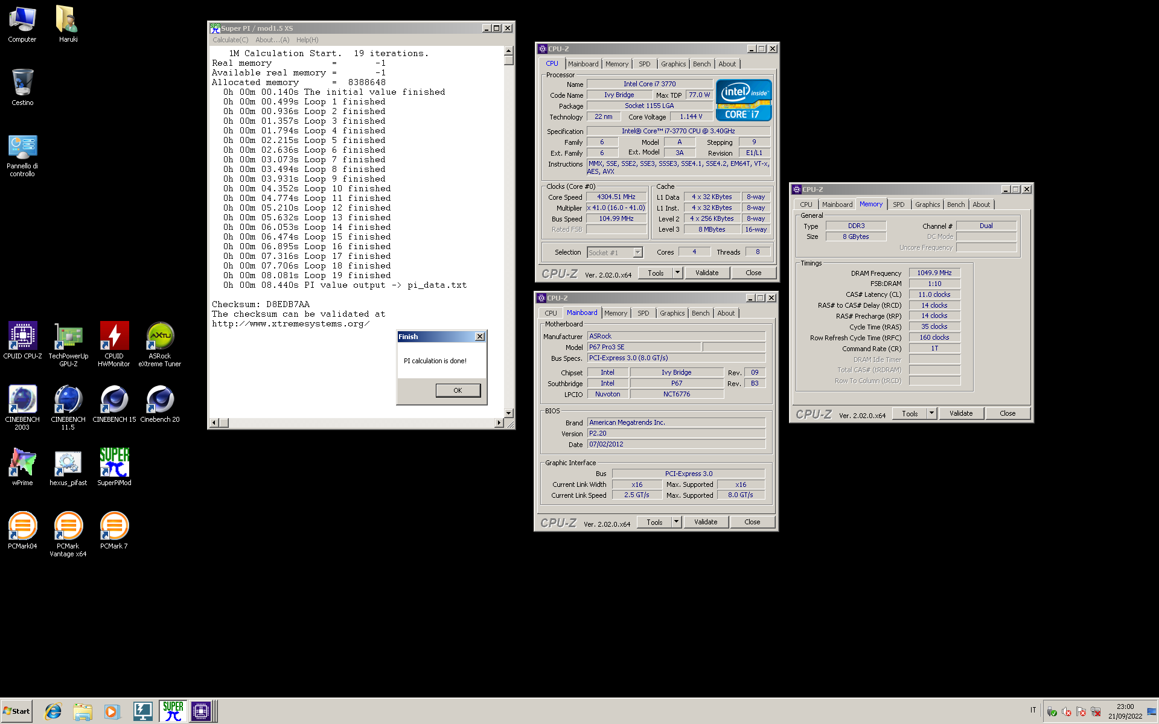The height and width of the screenshot is (724, 1159).
Task: Click Validate in CPU tab window
Action: pos(707,273)
